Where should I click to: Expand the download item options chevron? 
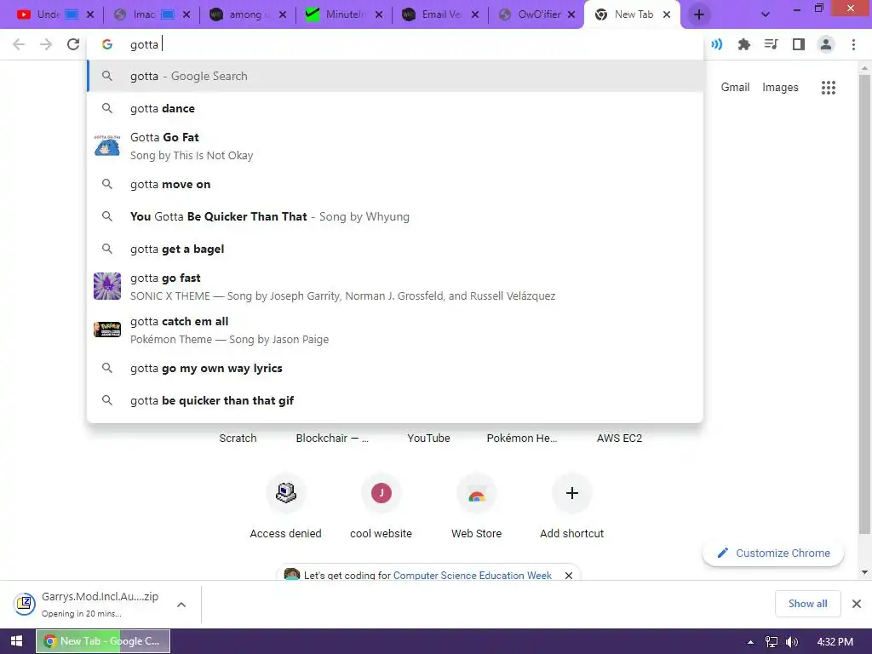point(181,605)
